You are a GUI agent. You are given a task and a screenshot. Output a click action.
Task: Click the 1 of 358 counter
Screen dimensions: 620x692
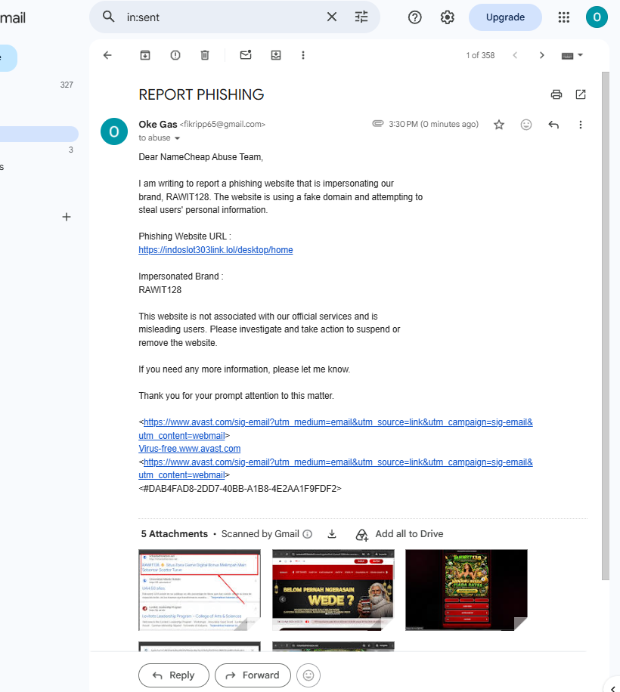(x=480, y=55)
